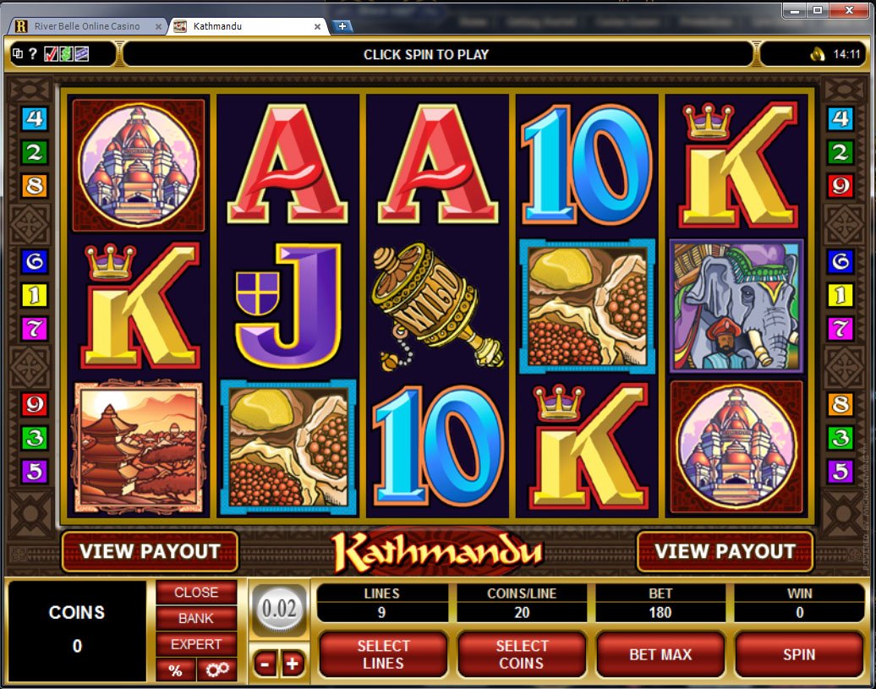Select payline 4 marker on left side
876x689 pixels.
coord(34,118)
